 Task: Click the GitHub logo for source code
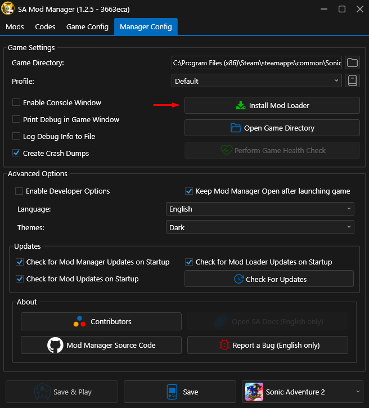point(55,345)
